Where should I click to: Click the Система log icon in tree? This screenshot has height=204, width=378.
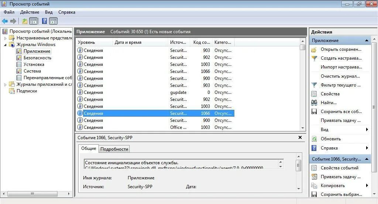point(19,71)
